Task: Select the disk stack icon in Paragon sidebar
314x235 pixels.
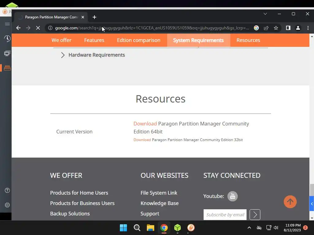Action: (7, 68)
